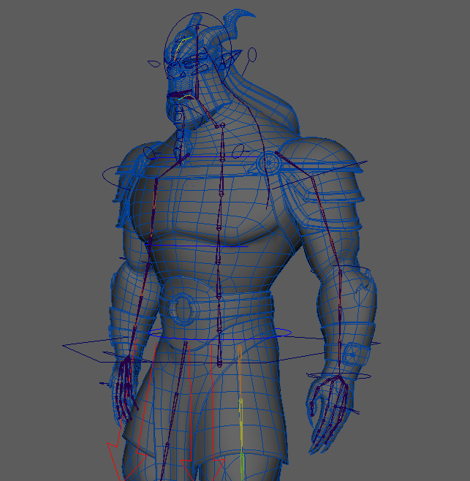Click the neck base spine joint
This screenshot has height=481, width=470.
(x=221, y=126)
